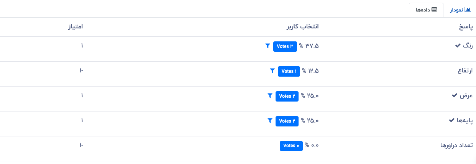The height and width of the screenshot is (164, 476).
Task: Select the تعداد دراورها answer label
Action: (456, 146)
